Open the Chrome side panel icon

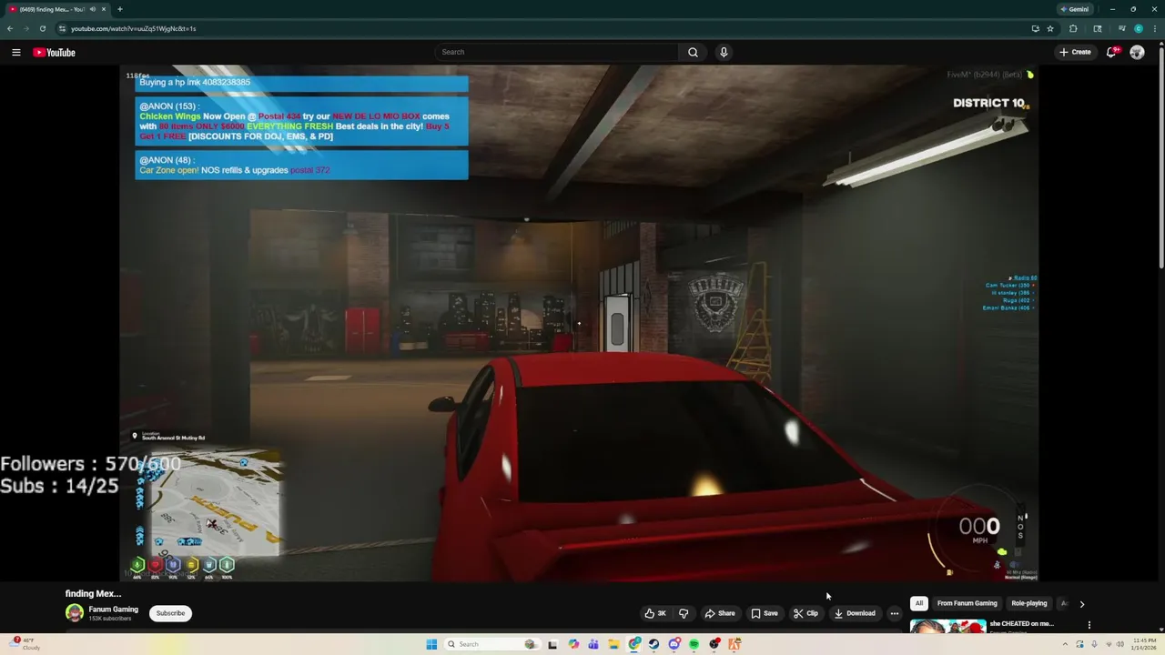point(1098,28)
